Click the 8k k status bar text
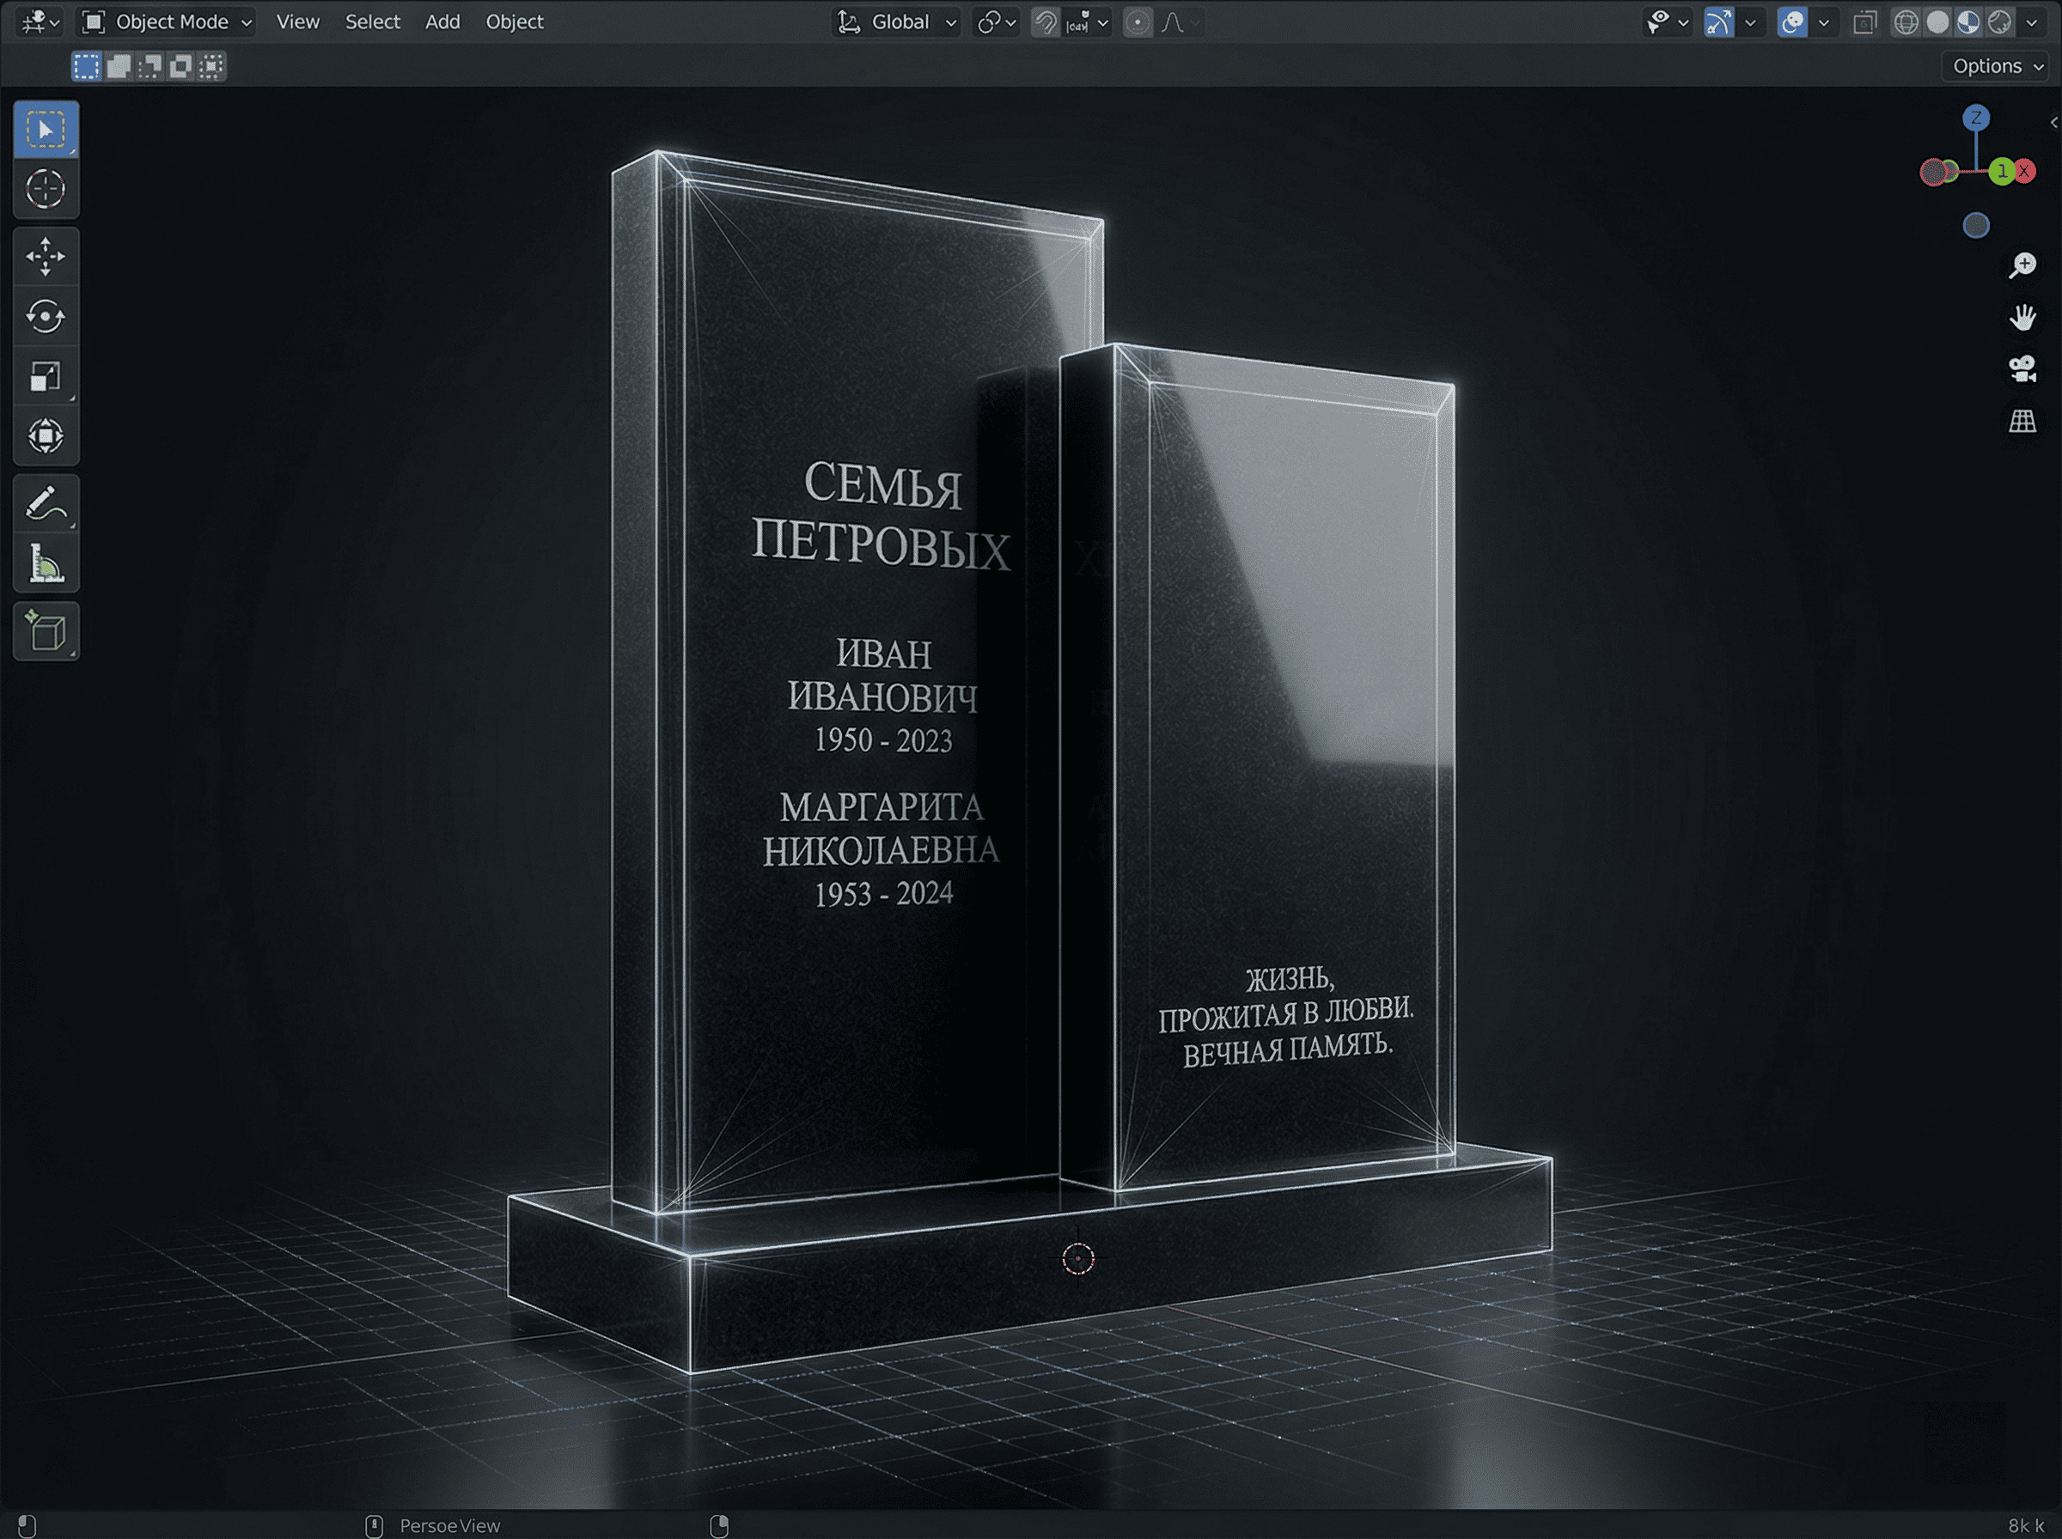This screenshot has height=1539, width=2062. coord(2026,1526)
